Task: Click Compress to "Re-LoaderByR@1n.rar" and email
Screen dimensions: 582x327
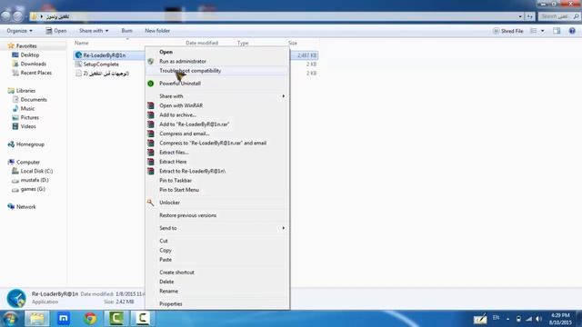Action: click(213, 143)
